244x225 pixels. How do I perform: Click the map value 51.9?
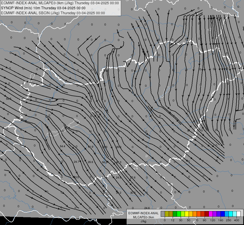(x=90, y=147)
